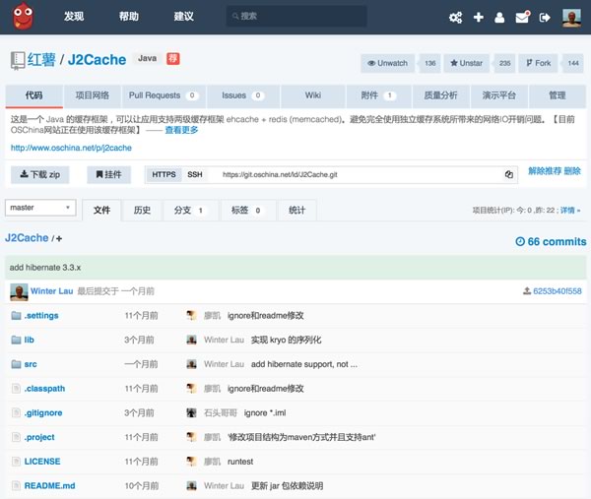Click the user avatar photo in header
The width and height of the screenshot is (591, 499).
click(x=571, y=18)
